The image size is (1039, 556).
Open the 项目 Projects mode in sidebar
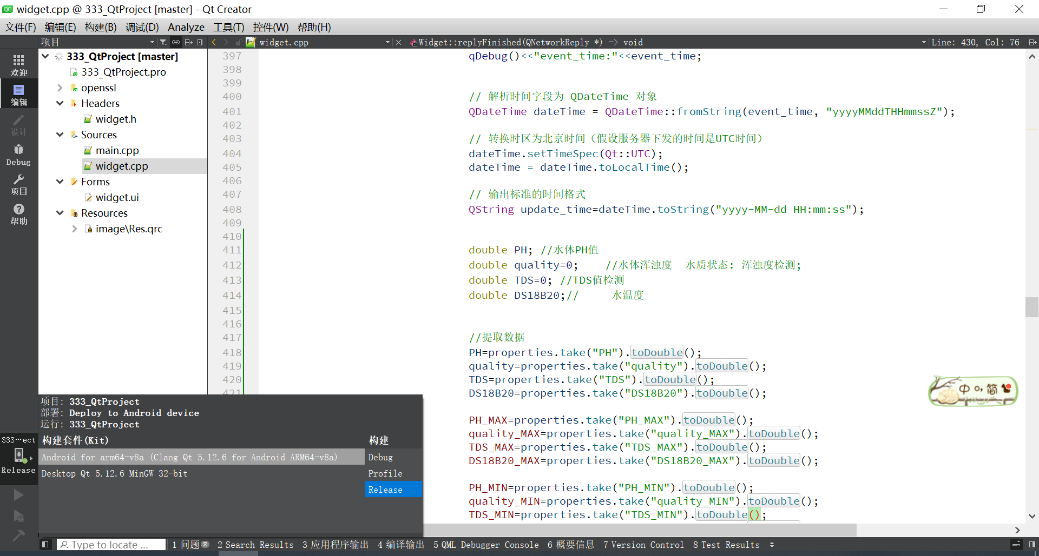[18, 184]
